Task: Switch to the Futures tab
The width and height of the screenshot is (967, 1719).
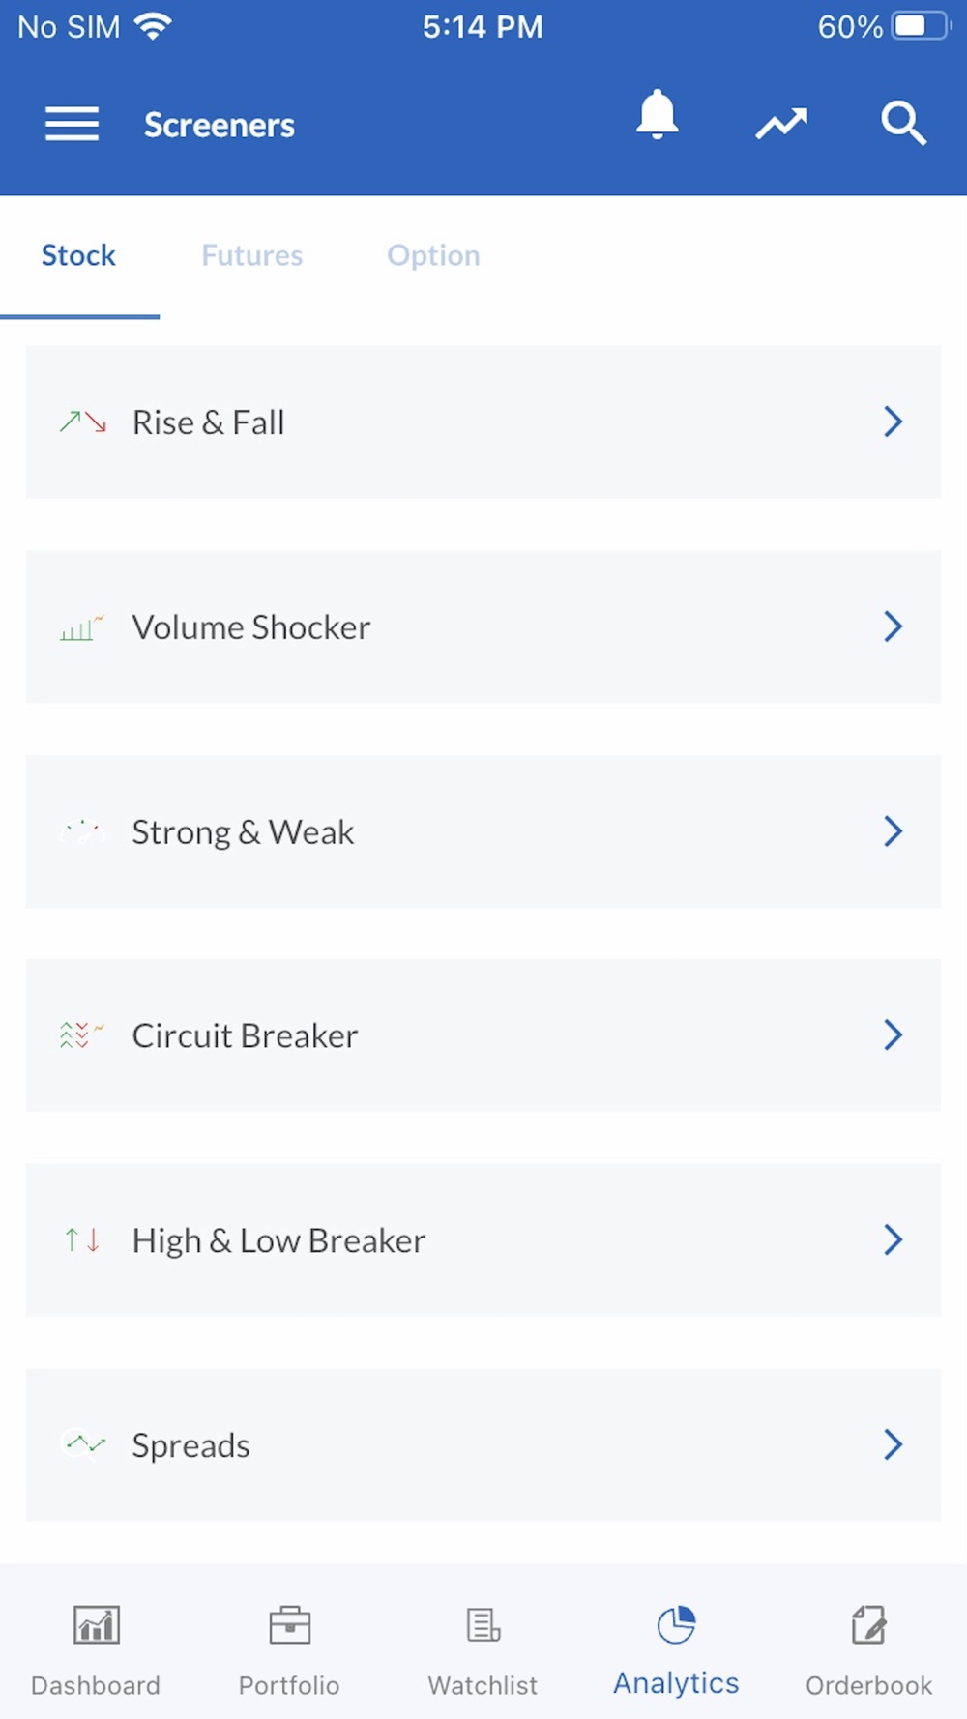Action: point(252,255)
